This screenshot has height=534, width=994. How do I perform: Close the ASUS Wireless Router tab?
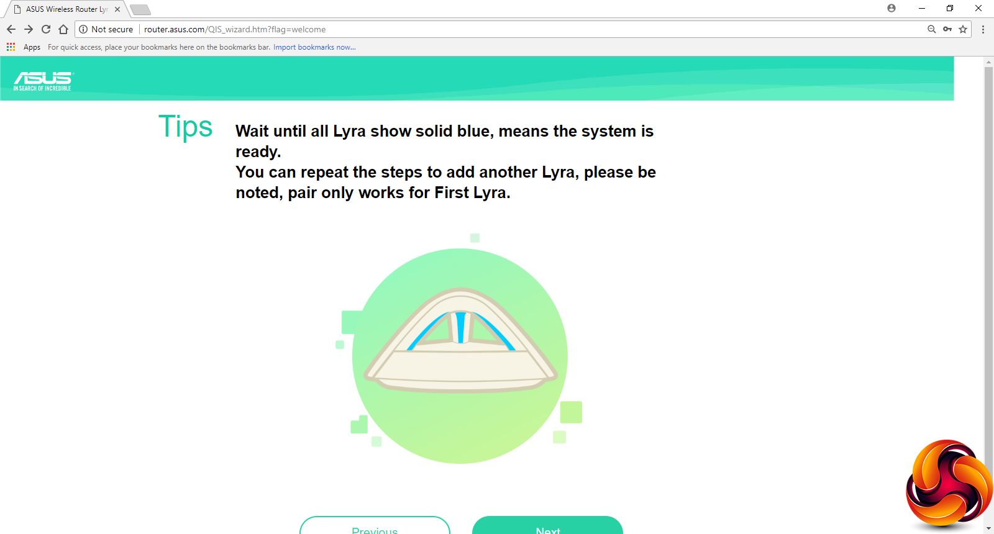tap(117, 9)
